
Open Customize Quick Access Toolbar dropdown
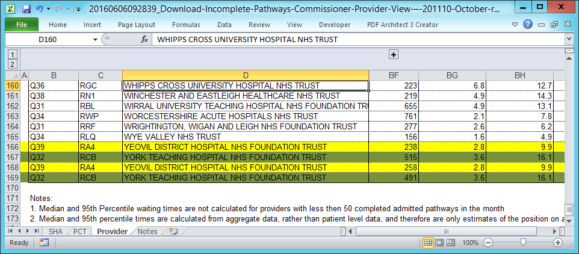tap(78, 9)
